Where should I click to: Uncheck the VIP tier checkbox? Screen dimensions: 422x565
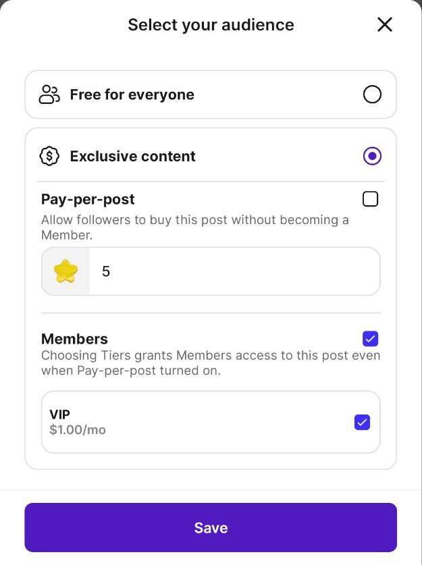tap(362, 422)
